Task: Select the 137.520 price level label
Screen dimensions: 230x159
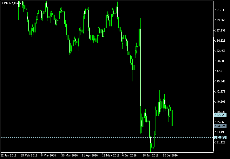Action: [x=220, y=115]
